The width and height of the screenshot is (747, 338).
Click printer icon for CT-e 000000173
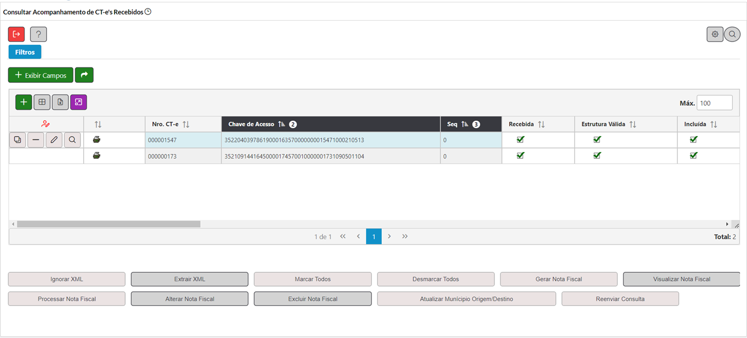97,156
